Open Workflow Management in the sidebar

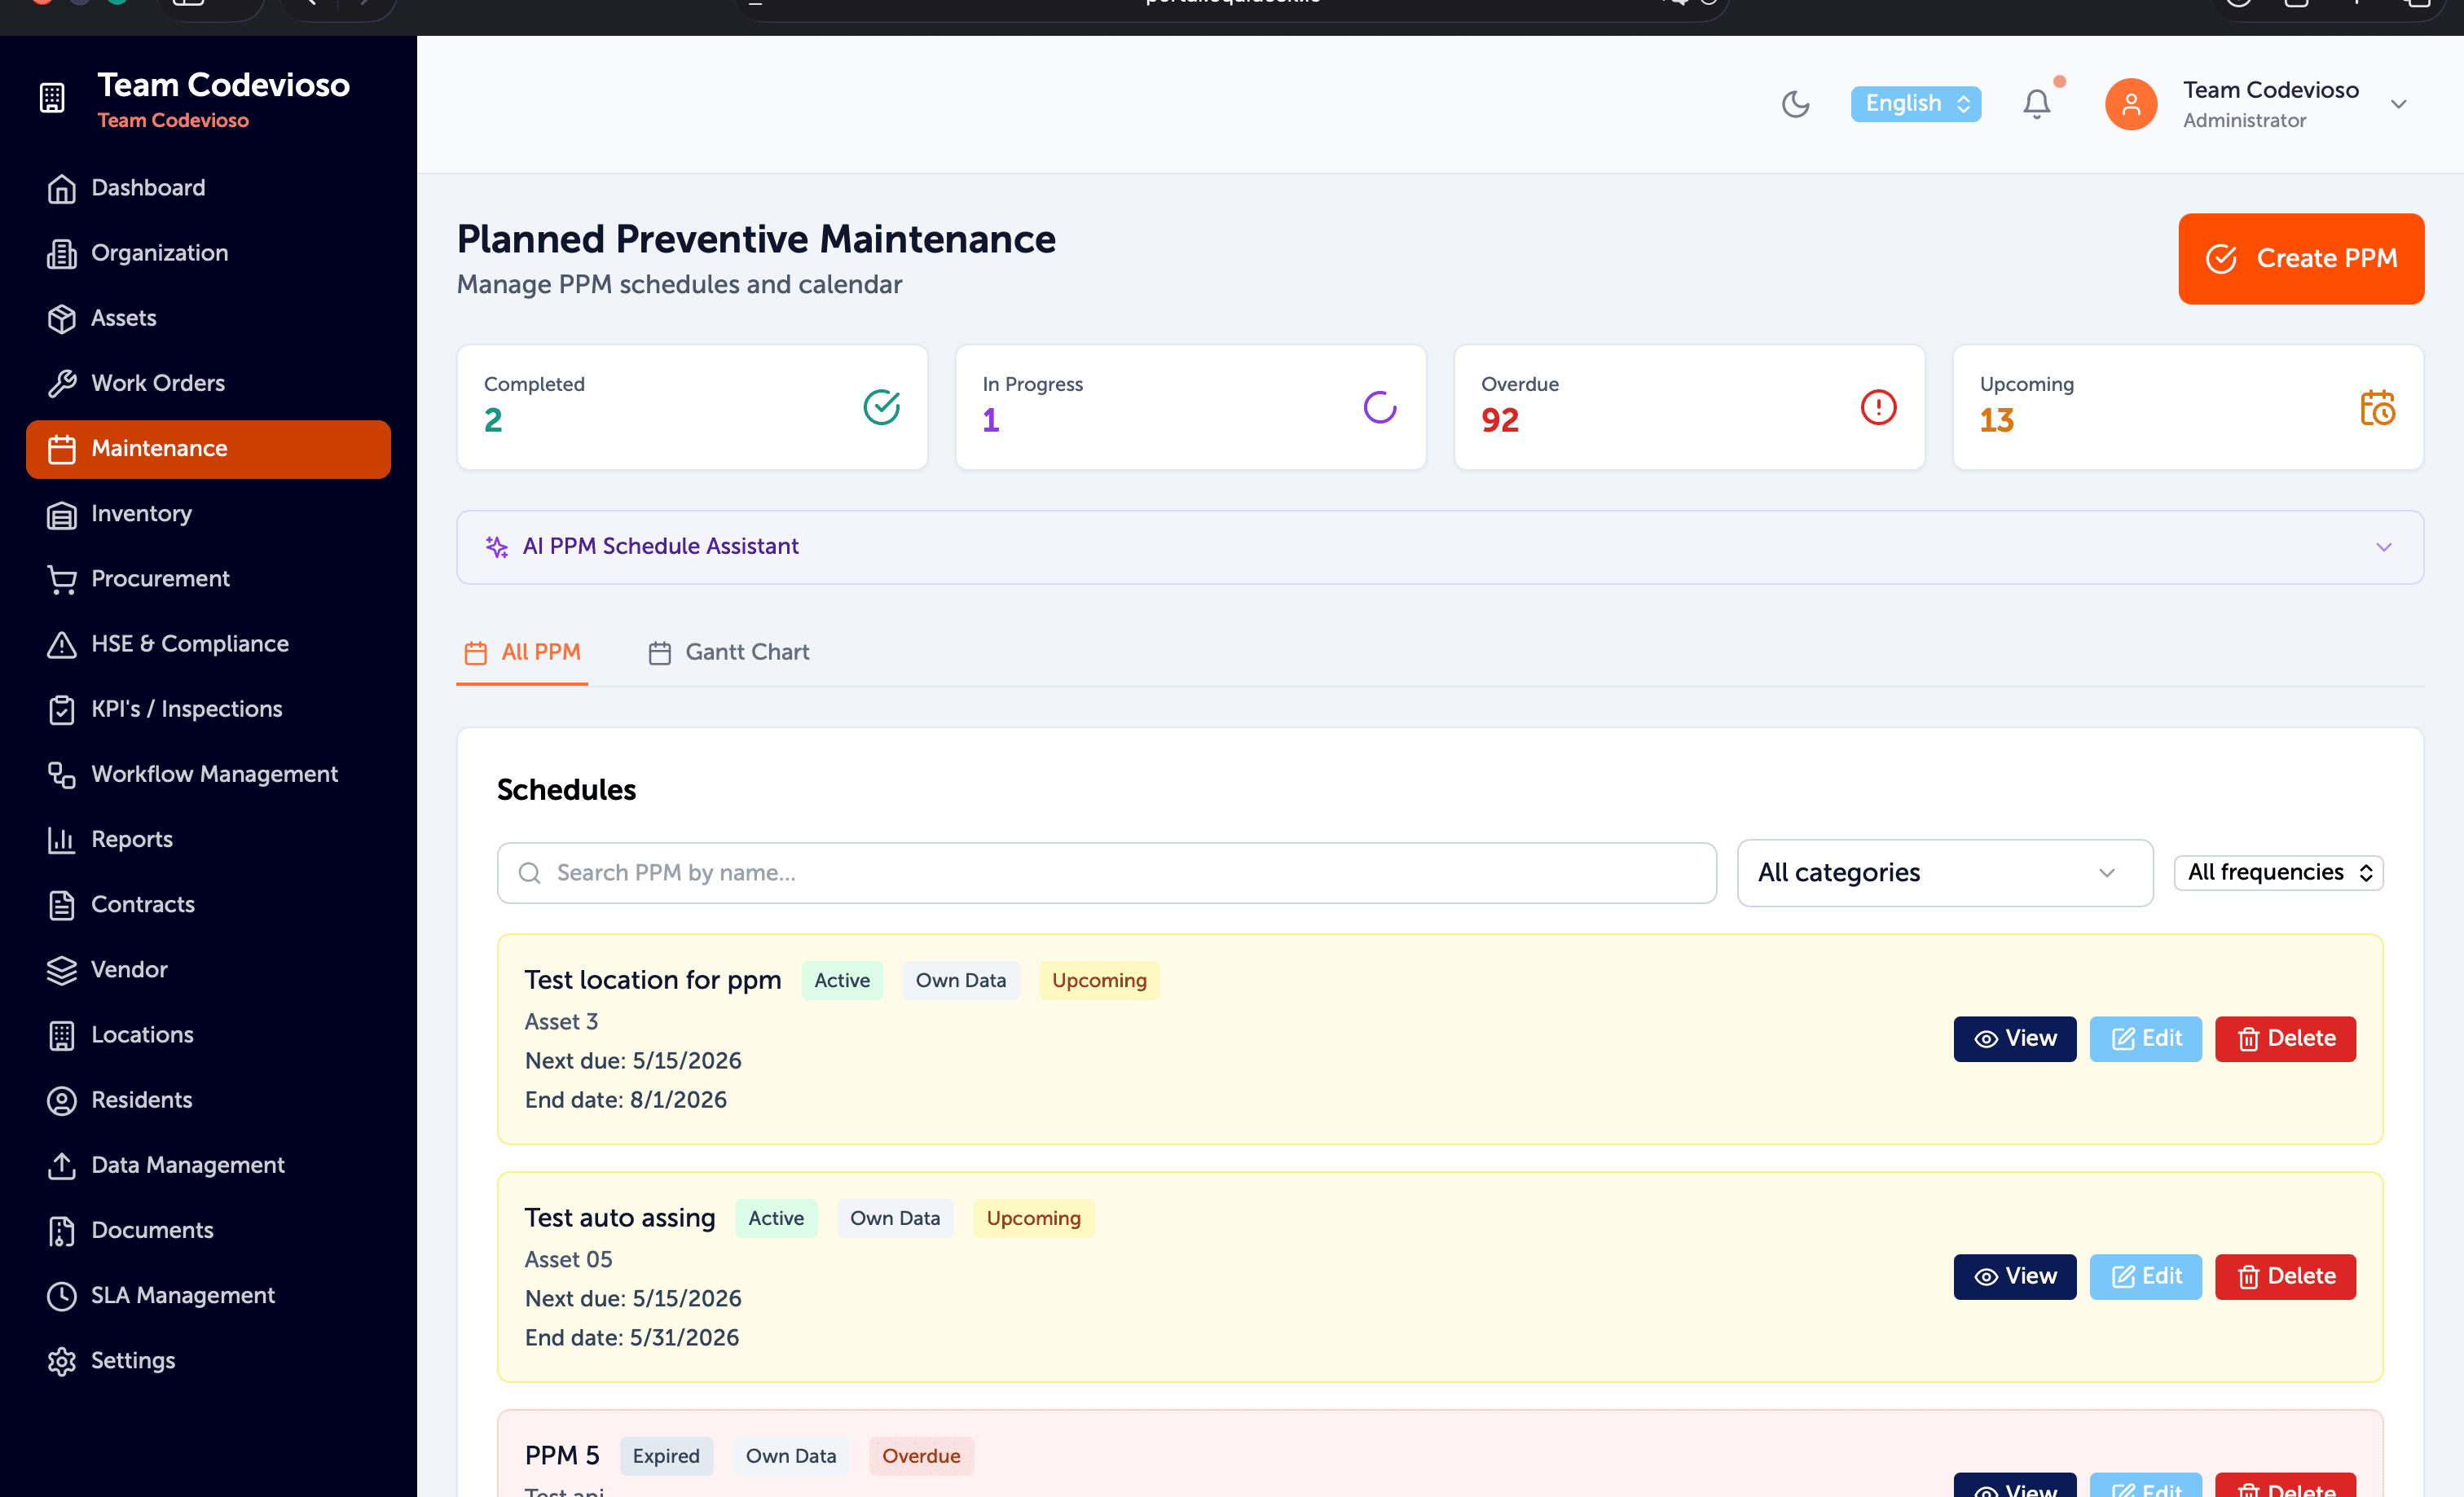point(208,775)
